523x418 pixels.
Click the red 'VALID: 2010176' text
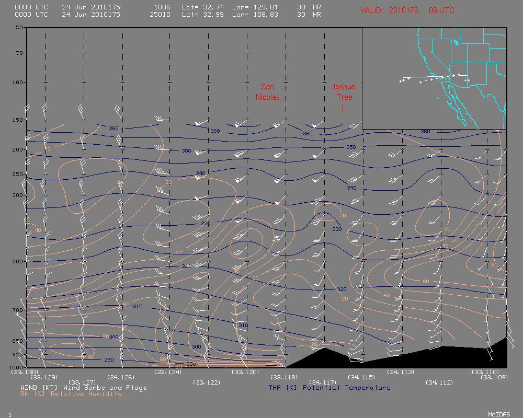click(x=389, y=10)
